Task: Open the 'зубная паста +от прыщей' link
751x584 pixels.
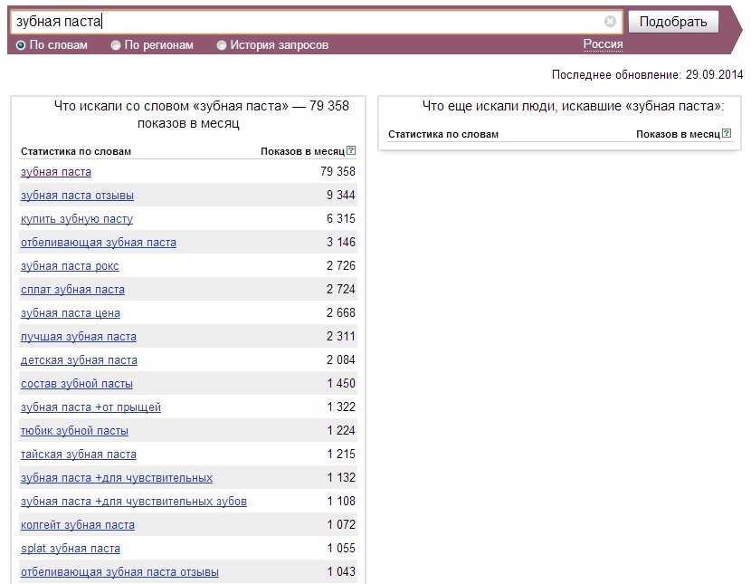Action: pos(91,407)
